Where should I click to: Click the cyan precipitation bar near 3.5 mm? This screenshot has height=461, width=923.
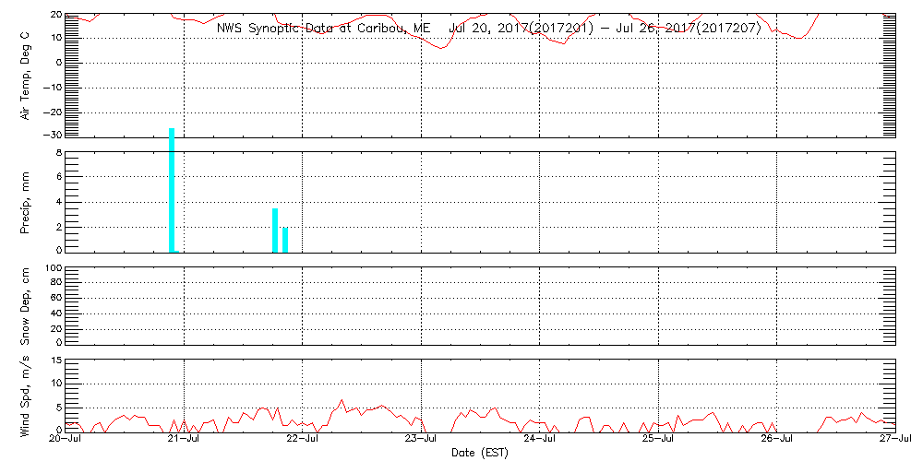coord(275,230)
